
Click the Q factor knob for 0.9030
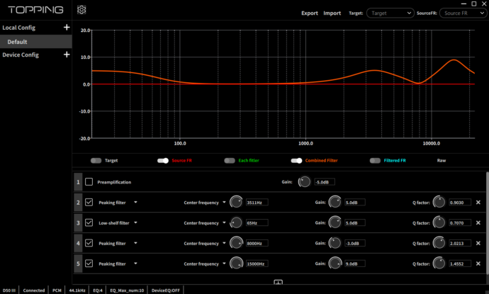coord(439,202)
